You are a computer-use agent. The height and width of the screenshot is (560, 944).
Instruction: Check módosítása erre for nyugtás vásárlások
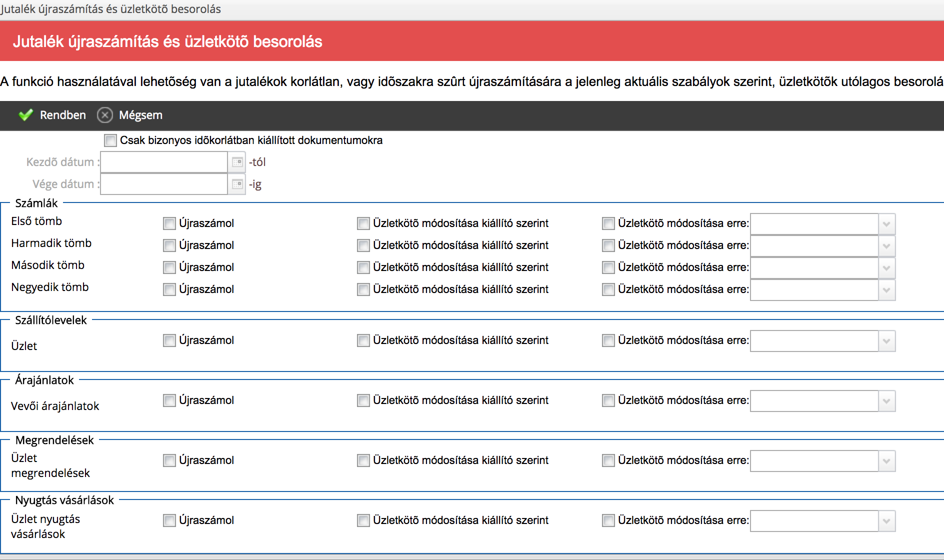608,520
